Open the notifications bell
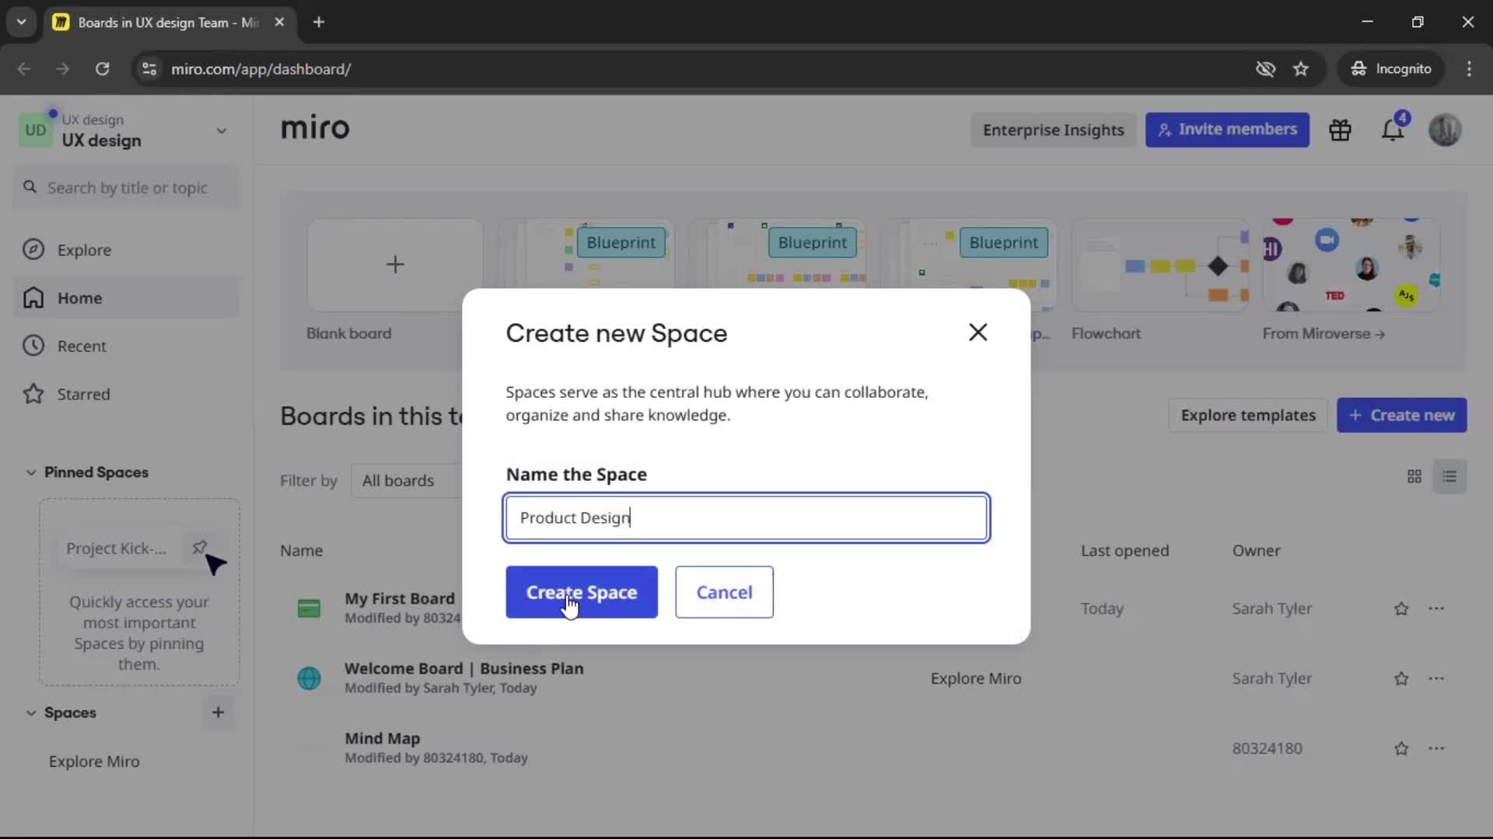 point(1393,130)
